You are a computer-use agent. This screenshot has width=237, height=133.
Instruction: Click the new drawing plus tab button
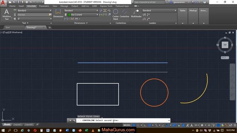[x=50, y=27]
